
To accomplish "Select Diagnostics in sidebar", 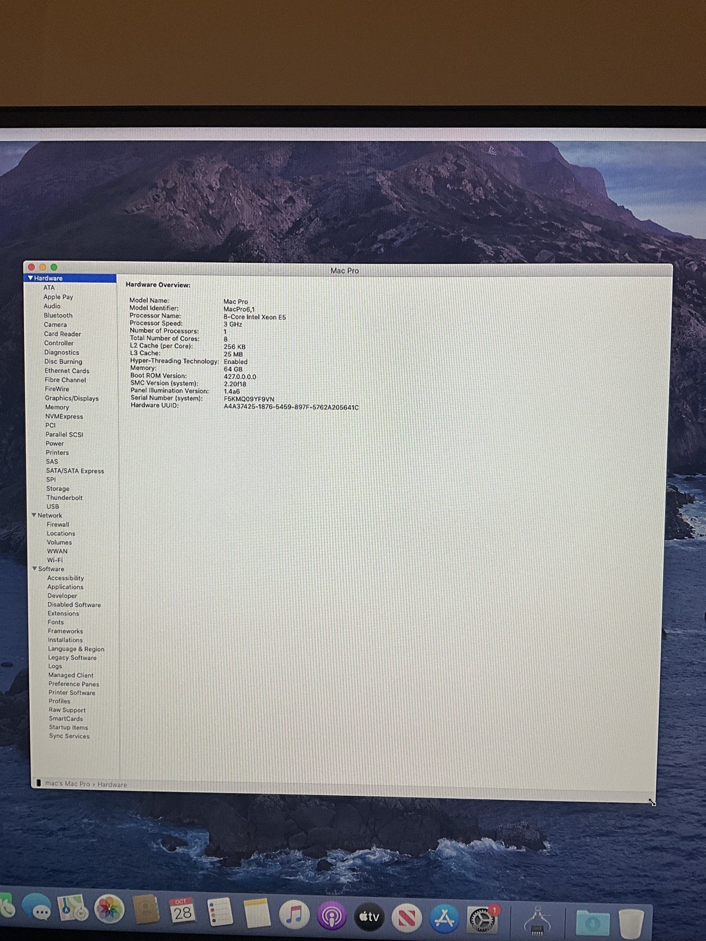I will tap(61, 352).
